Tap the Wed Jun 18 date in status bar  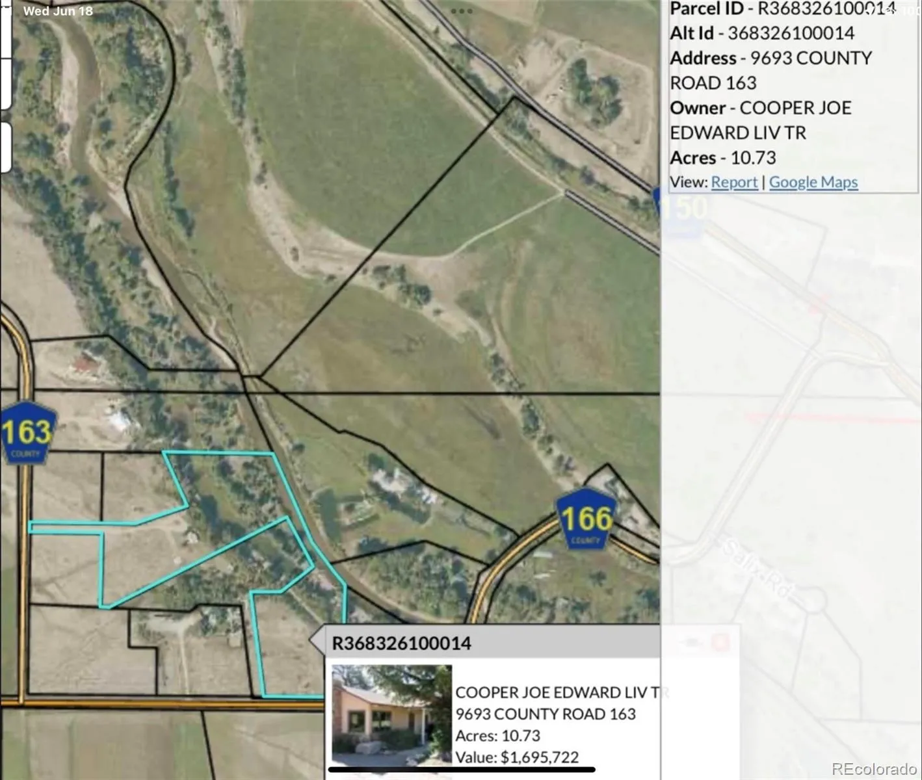coord(58,11)
